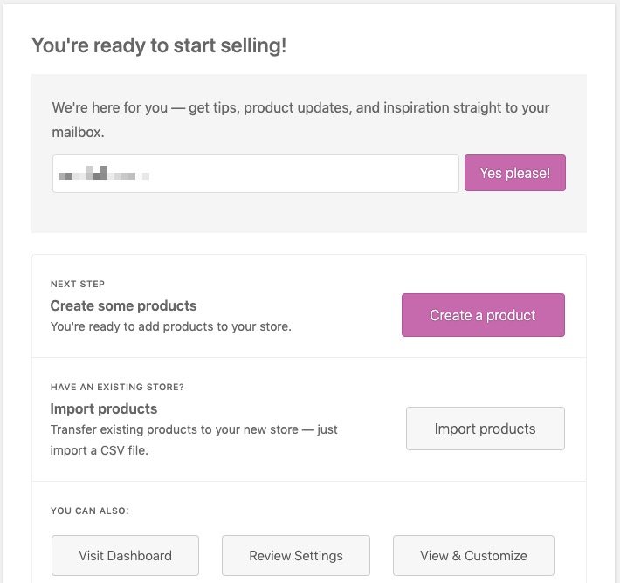Click the 'Transfer existing products' description line
620x583 pixels.
coord(194,429)
